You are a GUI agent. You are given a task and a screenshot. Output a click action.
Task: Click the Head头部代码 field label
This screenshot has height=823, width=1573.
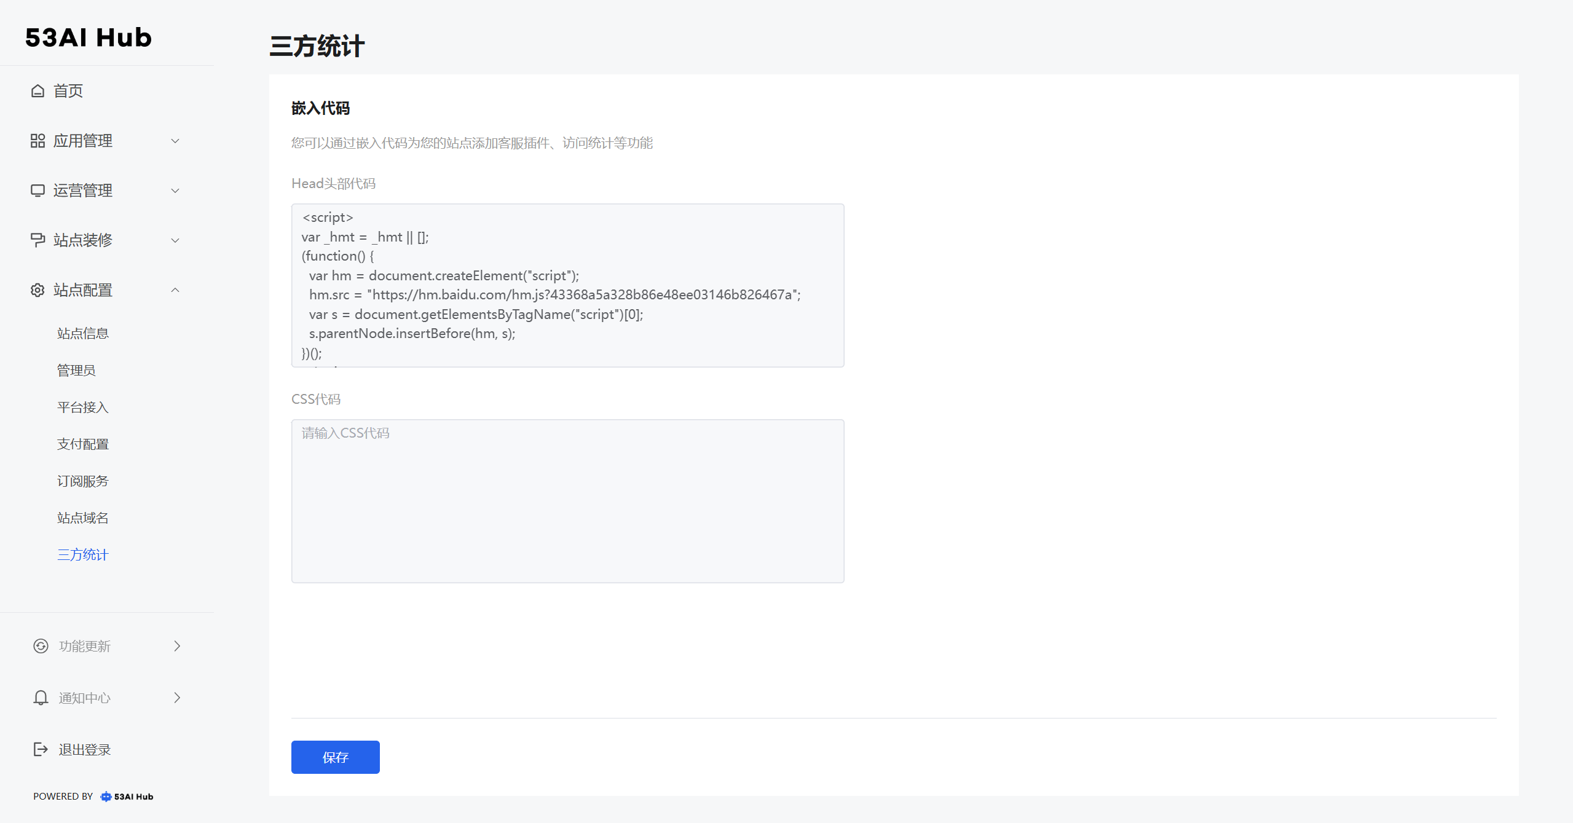point(333,184)
